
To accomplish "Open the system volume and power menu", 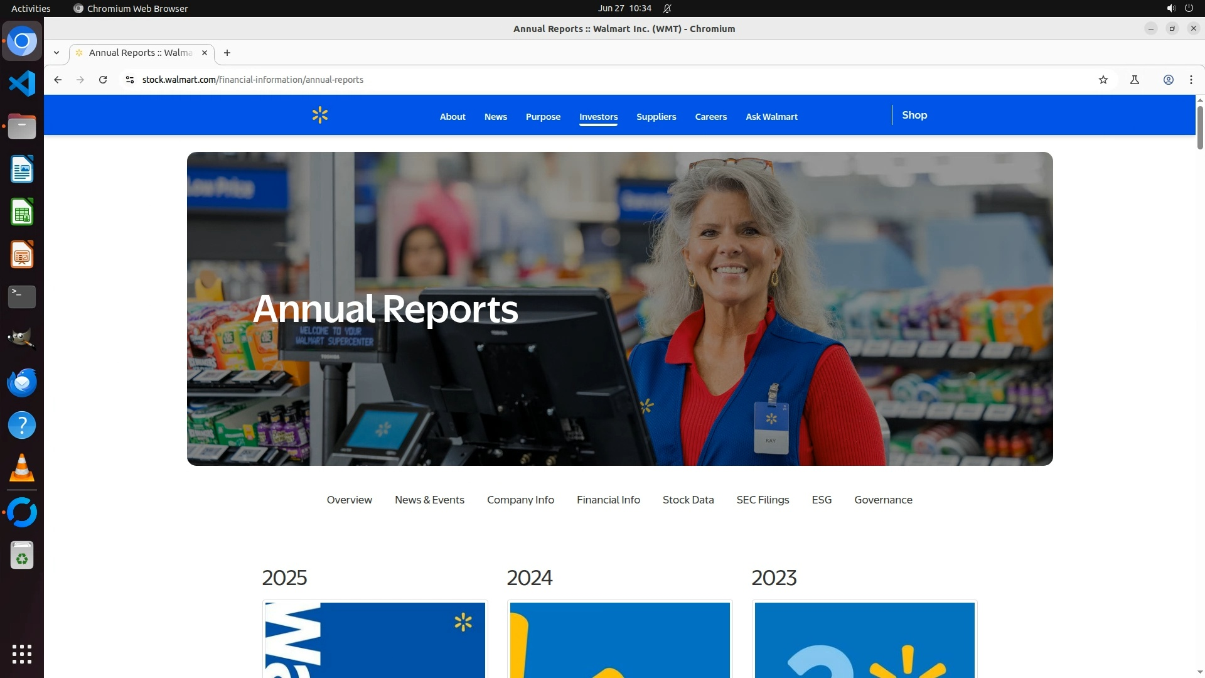I will tap(1179, 9).
